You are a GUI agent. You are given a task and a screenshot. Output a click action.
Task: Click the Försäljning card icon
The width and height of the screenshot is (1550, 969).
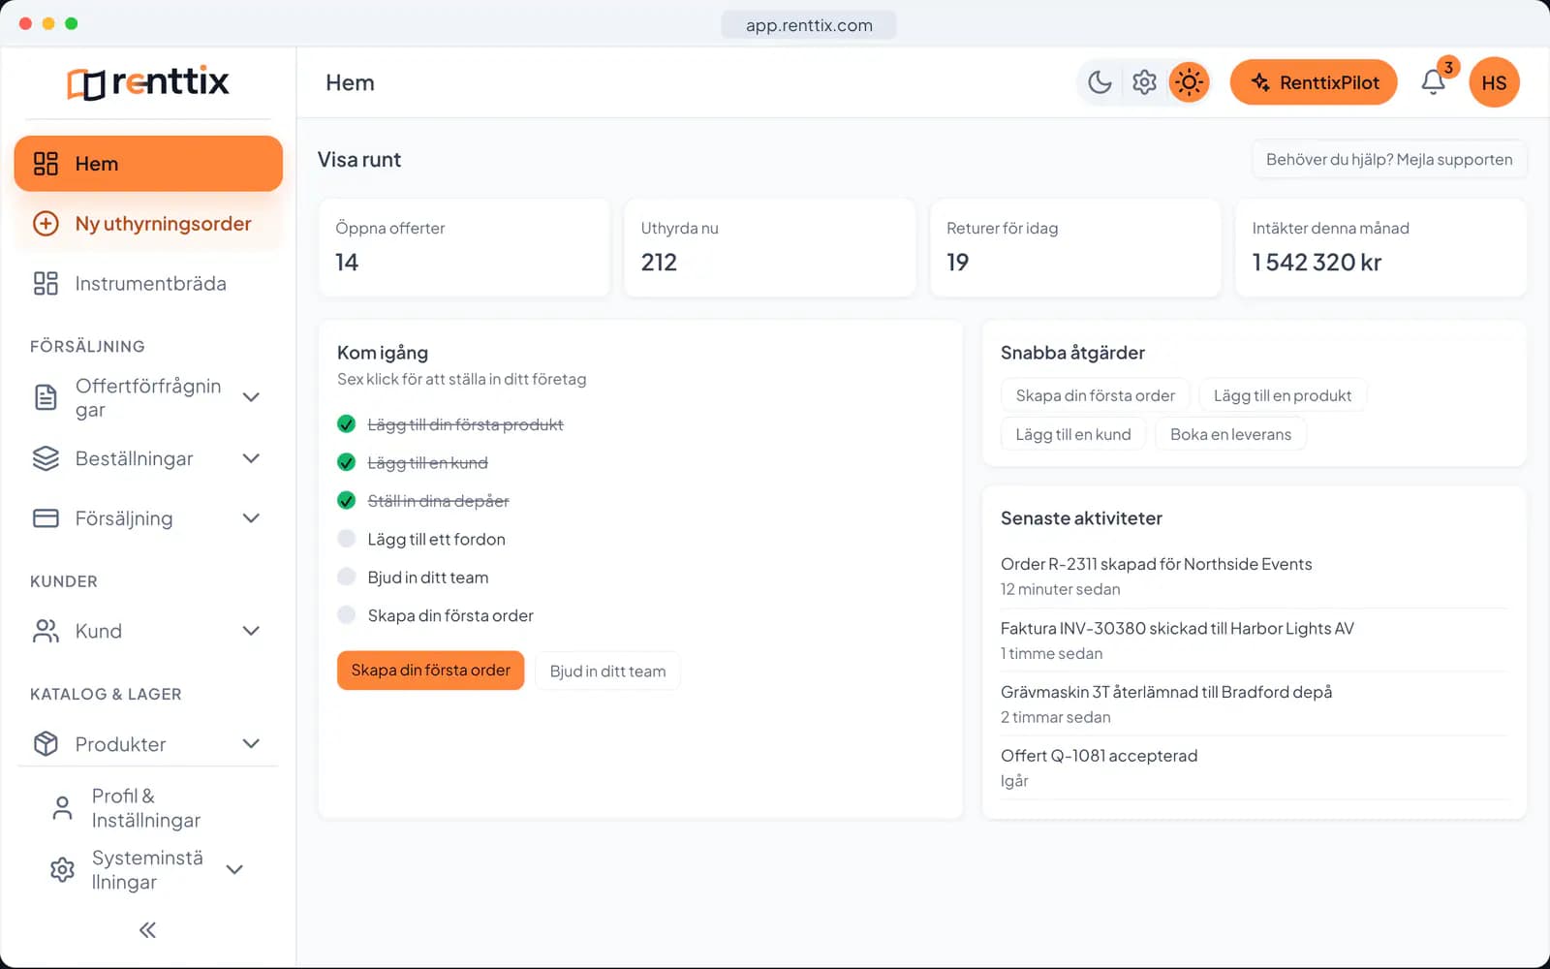[46, 518]
